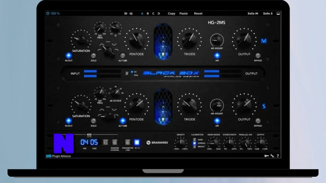Click the redo arrow icon

point(131,13)
